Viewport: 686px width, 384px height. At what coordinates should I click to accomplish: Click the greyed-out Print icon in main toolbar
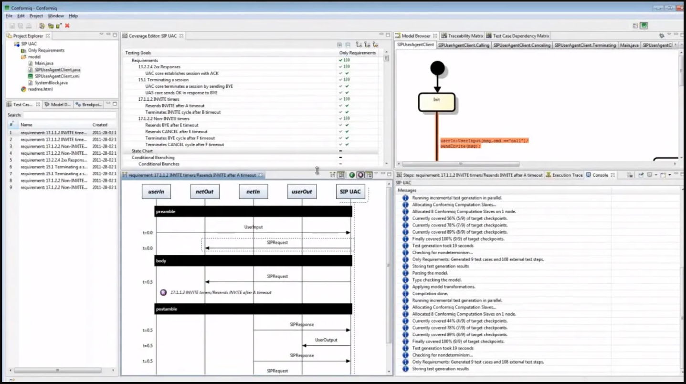[29, 26]
